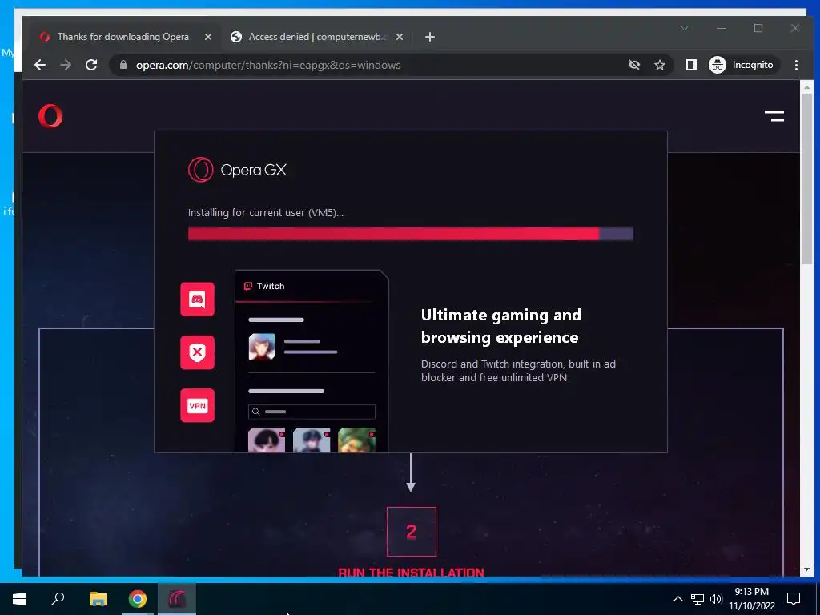Open the taskbar clock and date
The image size is (820, 615).
(751, 599)
